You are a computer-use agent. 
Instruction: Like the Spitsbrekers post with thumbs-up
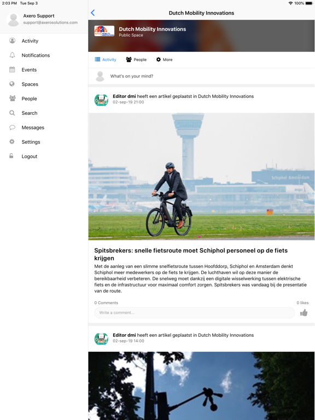[304, 313]
